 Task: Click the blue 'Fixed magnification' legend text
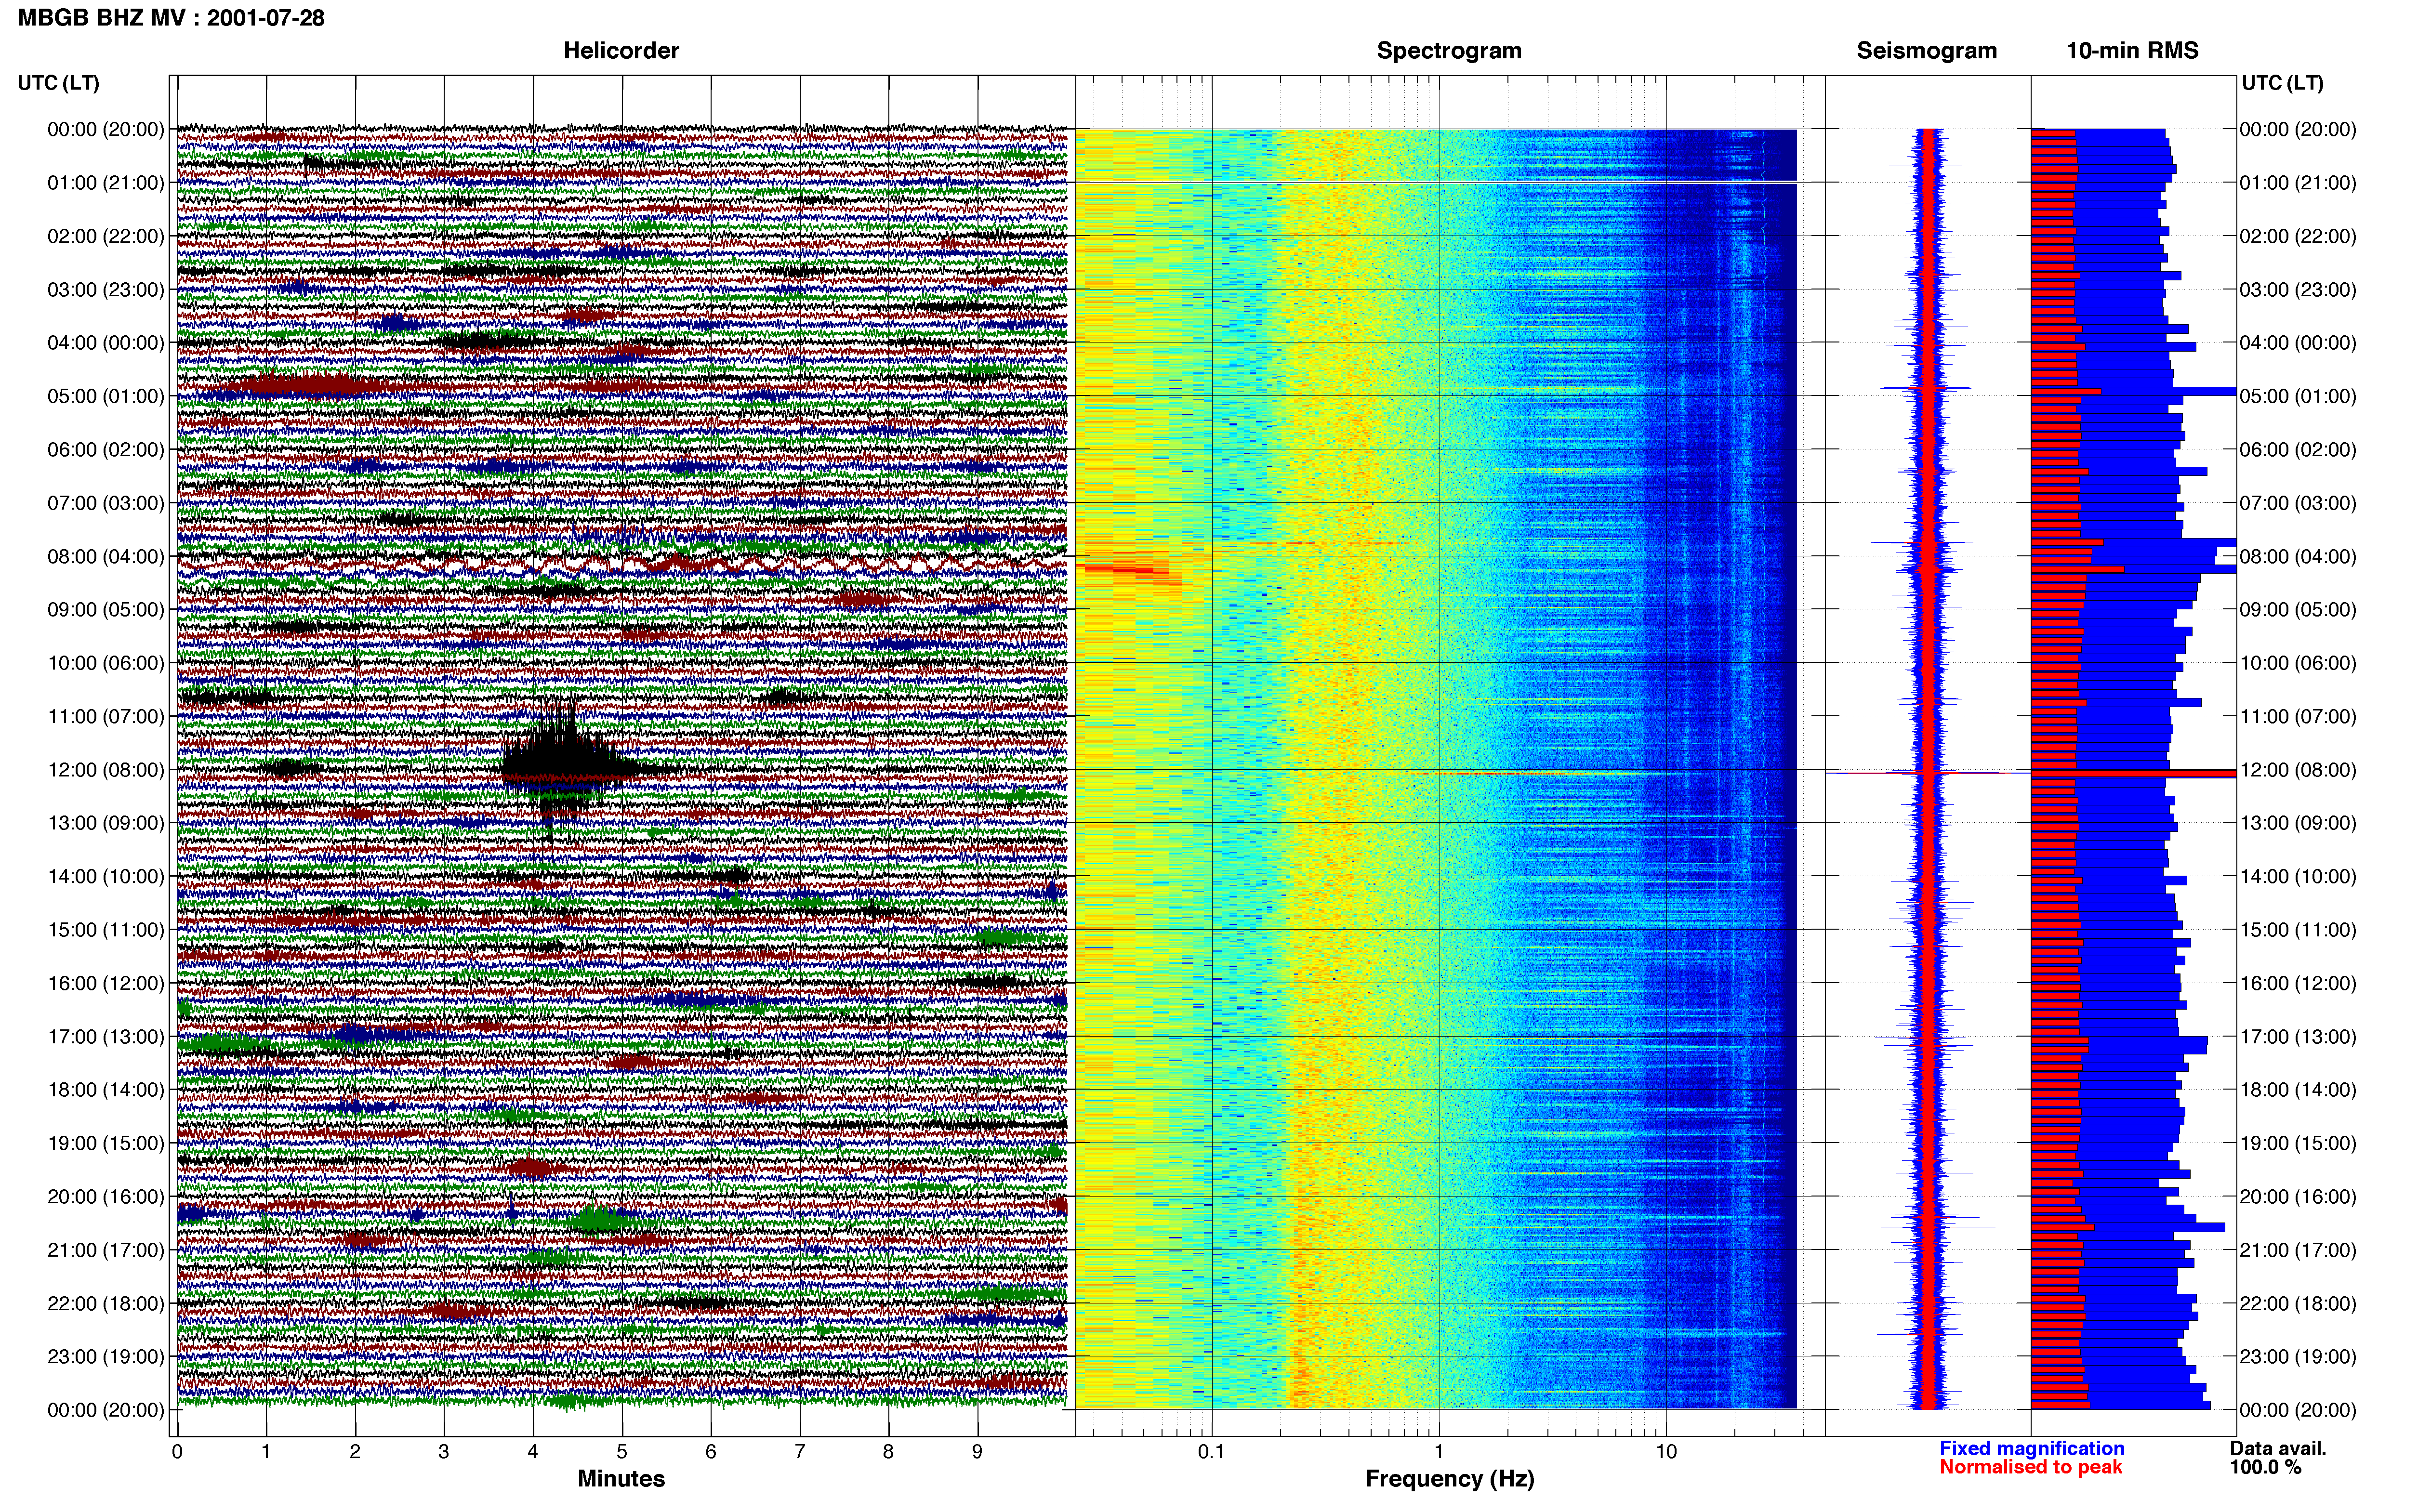pyautogui.click(x=2031, y=1449)
